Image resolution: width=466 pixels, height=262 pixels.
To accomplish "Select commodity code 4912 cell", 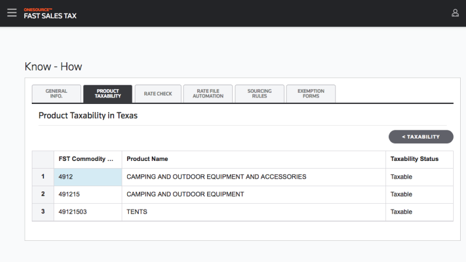I will point(87,177).
